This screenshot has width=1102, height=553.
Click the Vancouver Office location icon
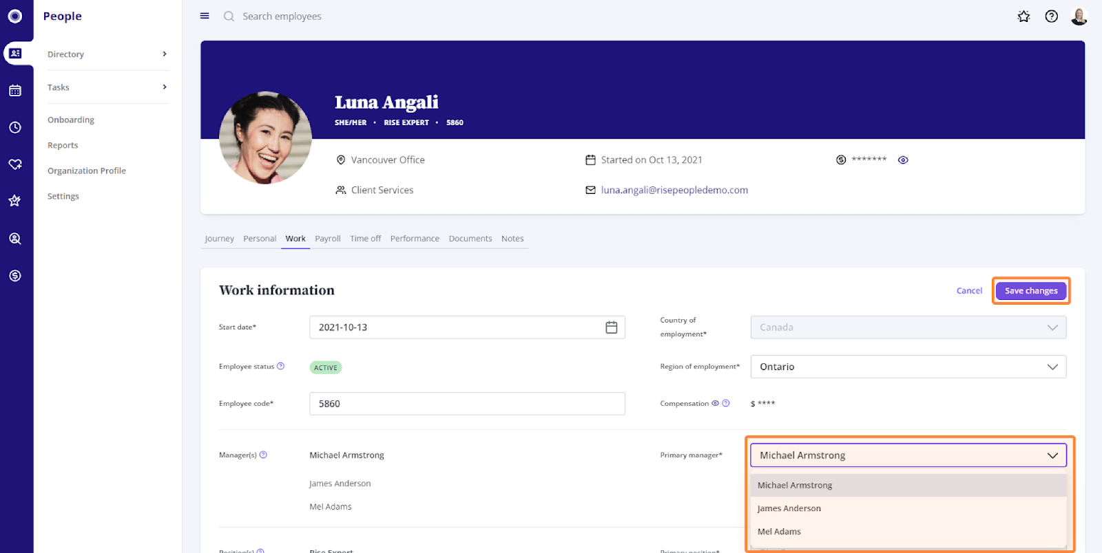click(x=340, y=160)
